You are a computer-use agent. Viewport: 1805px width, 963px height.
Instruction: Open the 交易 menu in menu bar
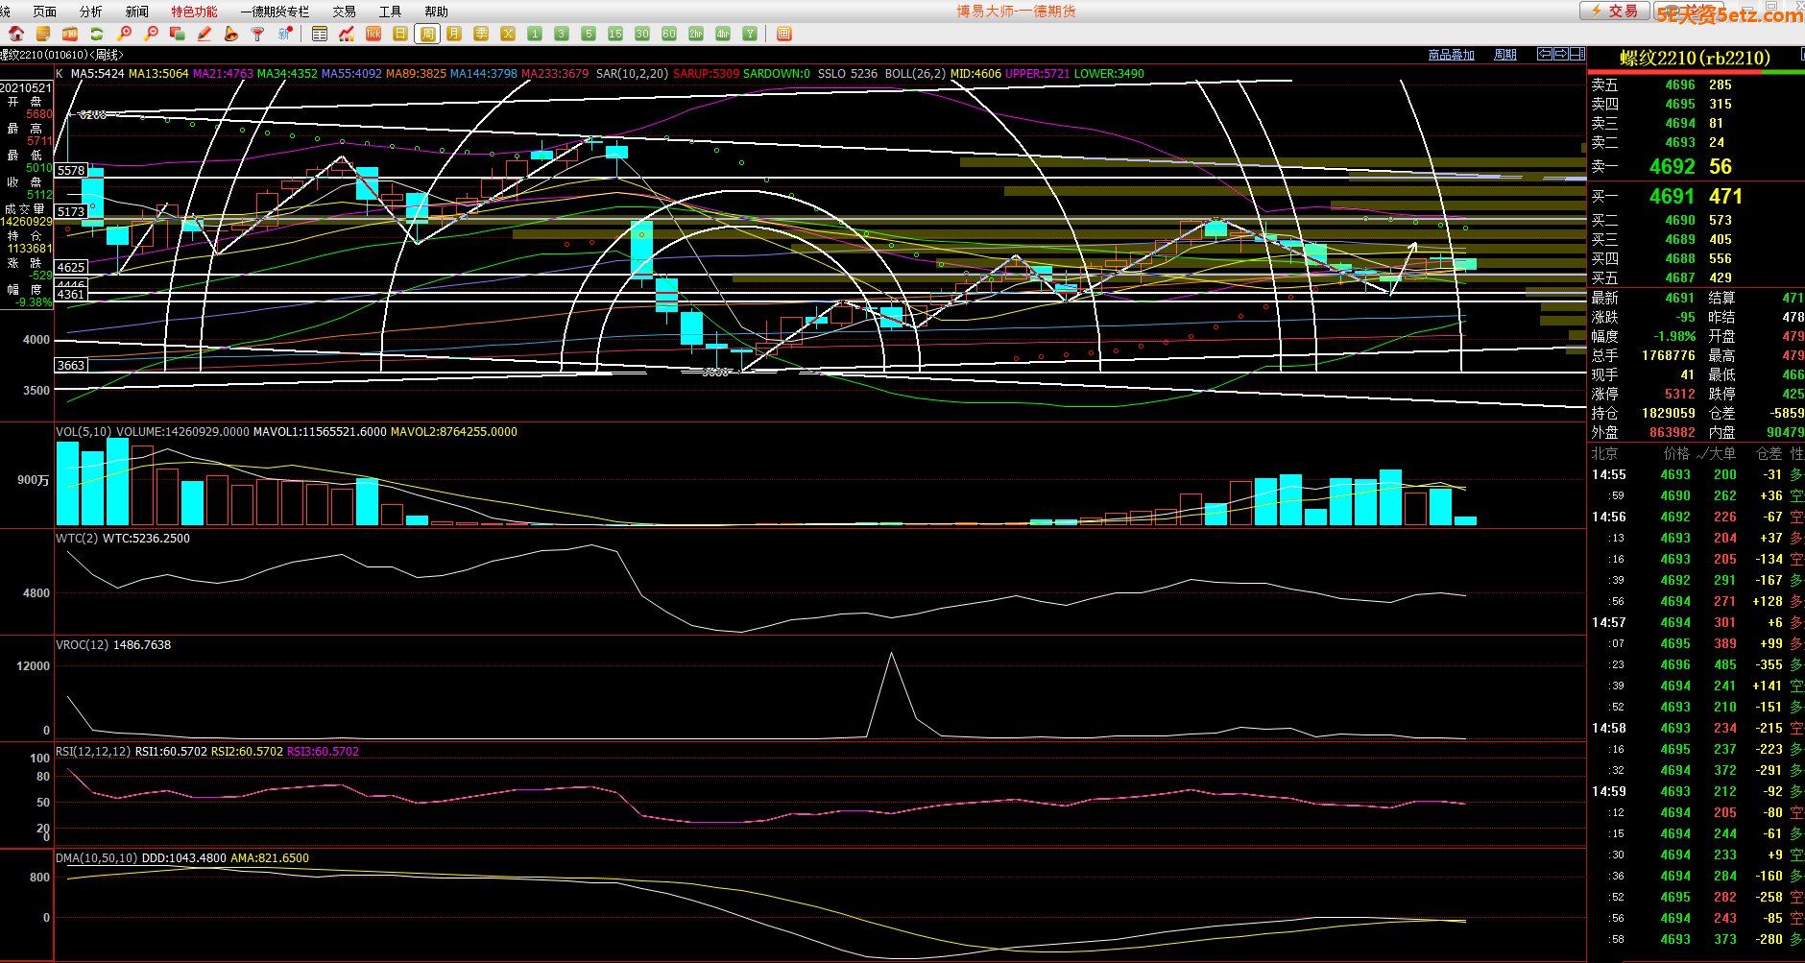click(344, 12)
